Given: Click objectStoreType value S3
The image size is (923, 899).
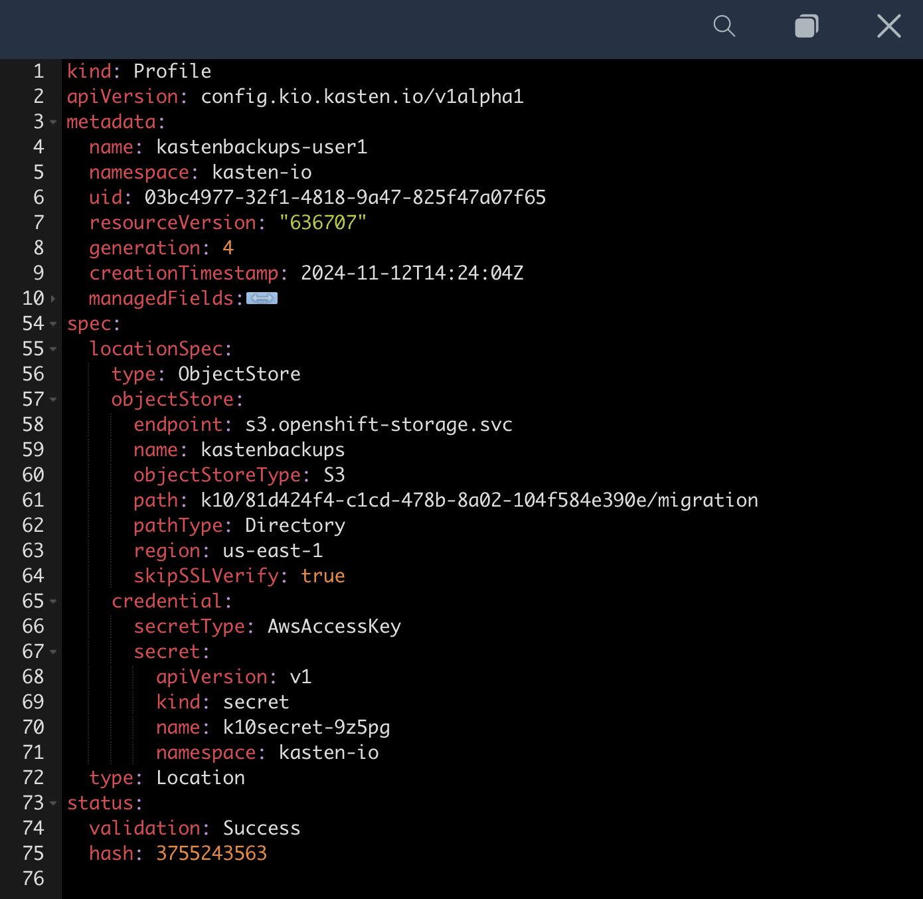Looking at the screenshot, I should coord(334,475).
